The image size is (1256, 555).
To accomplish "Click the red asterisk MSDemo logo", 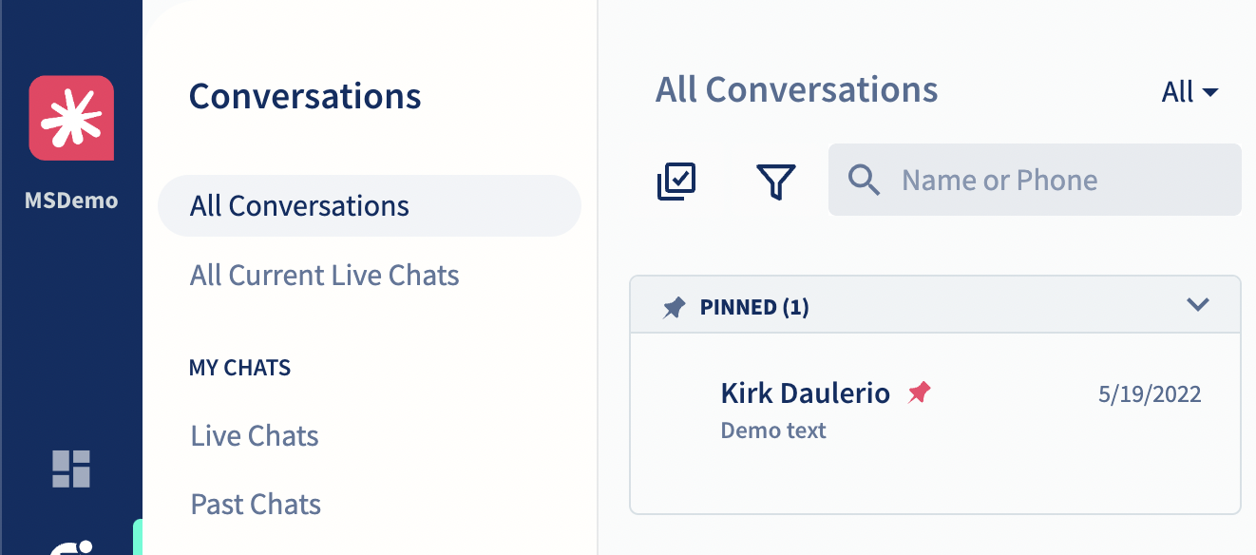I will tap(71, 118).
